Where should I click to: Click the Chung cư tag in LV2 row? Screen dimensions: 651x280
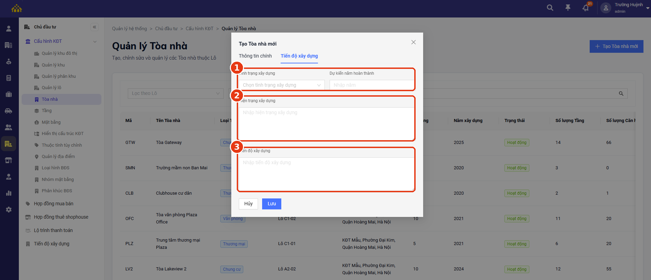tap(232, 269)
